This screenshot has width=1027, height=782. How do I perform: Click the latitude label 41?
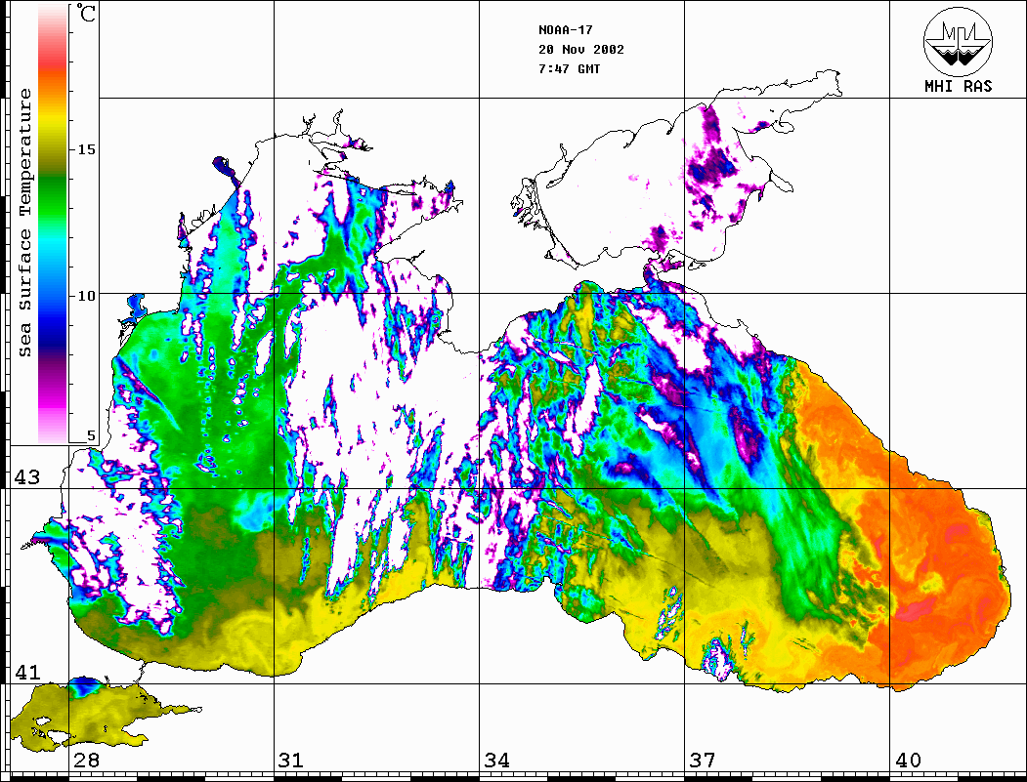click(27, 672)
